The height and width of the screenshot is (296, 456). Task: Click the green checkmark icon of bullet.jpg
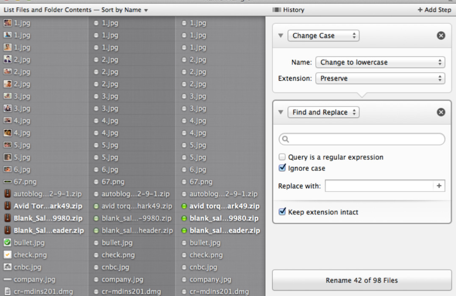[x=7, y=243]
